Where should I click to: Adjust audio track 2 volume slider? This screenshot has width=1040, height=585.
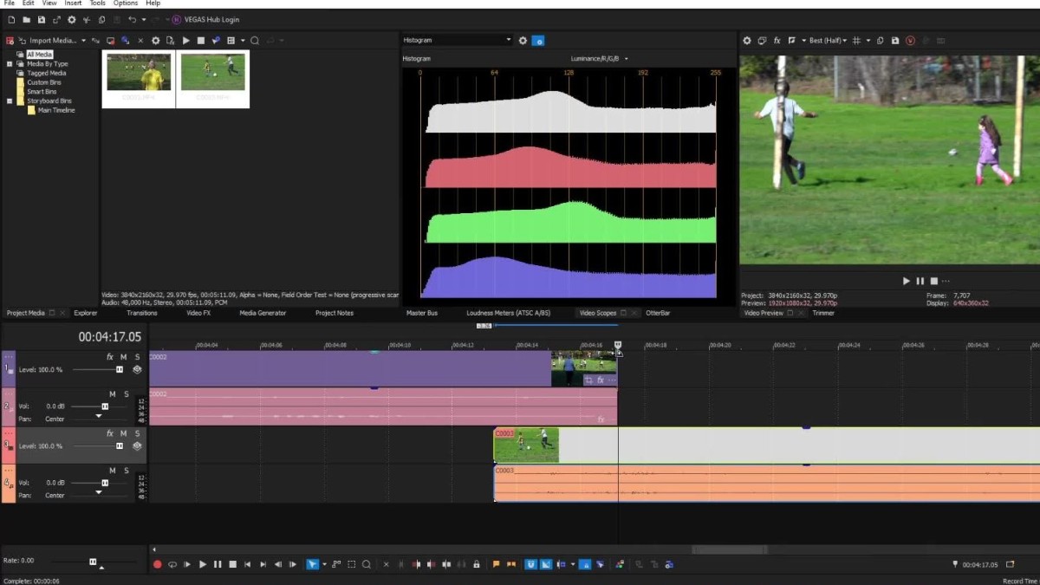[x=105, y=406]
